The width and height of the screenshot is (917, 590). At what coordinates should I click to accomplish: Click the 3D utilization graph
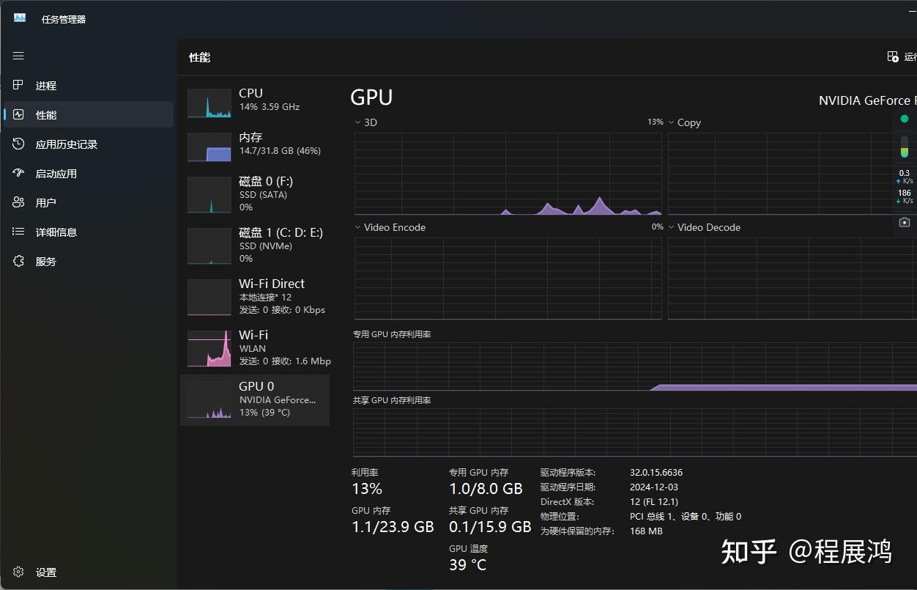508,174
